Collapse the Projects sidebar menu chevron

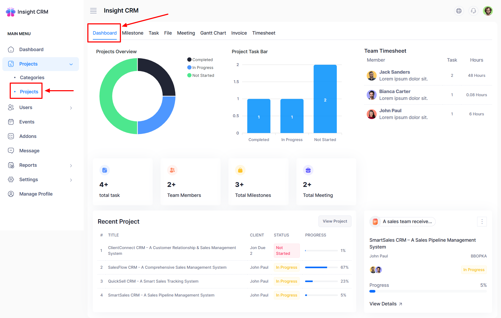coord(71,64)
